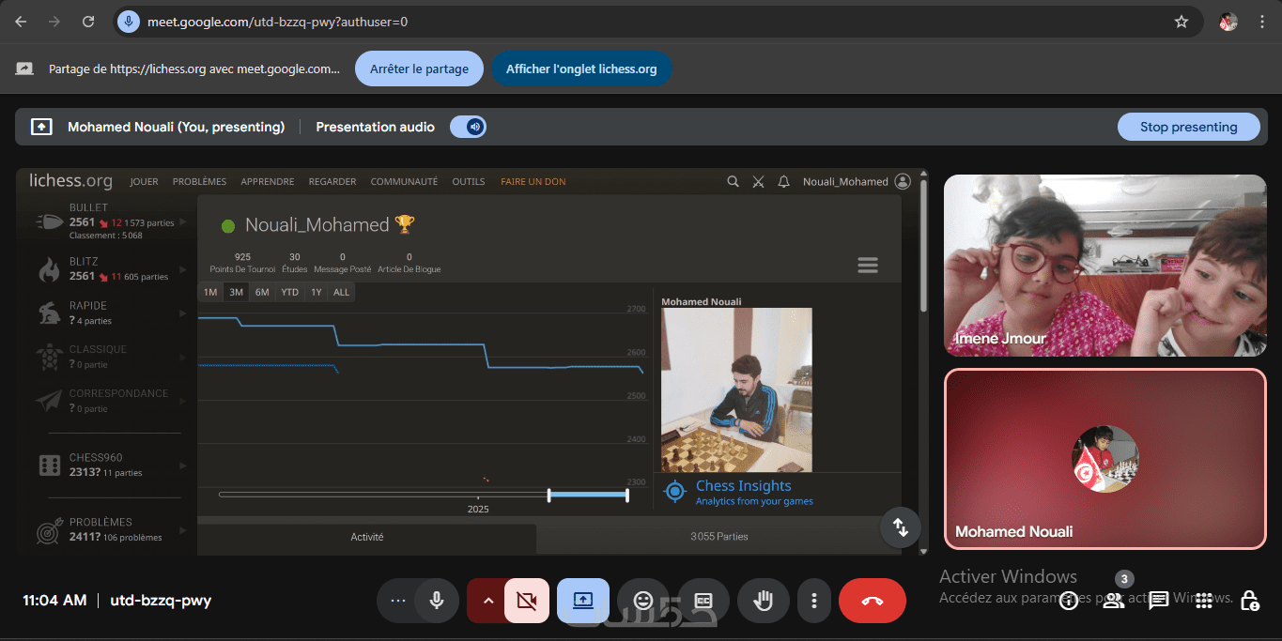The height and width of the screenshot is (641, 1282).
Task: Switch to the 3 055 Parties tab
Action: [719, 537]
